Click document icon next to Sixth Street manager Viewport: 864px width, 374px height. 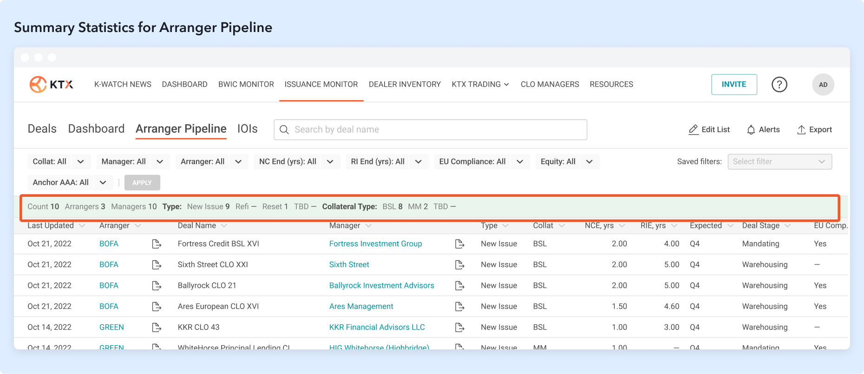[459, 265]
